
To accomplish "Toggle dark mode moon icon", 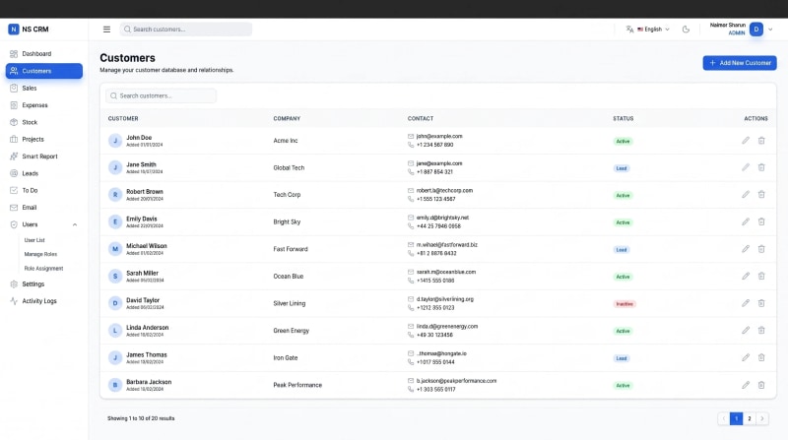I will coord(686,30).
